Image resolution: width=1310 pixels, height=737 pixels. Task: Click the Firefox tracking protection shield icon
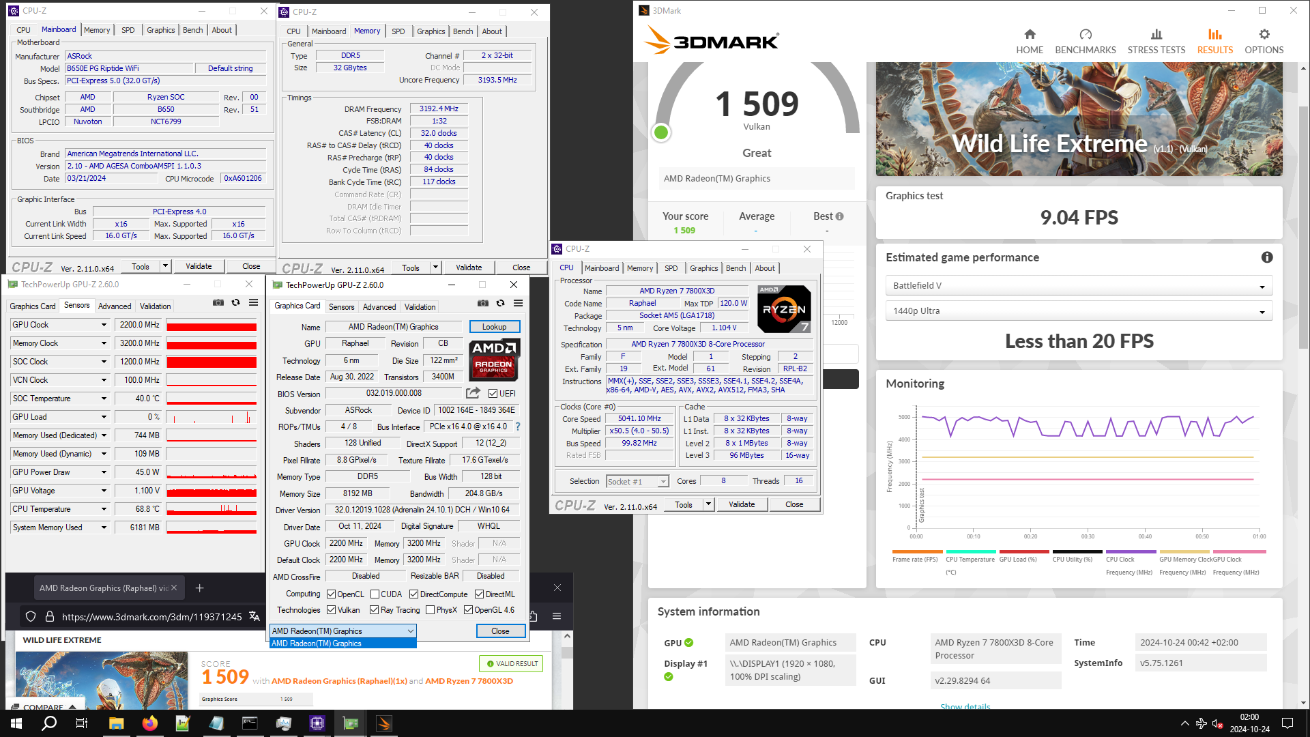(x=31, y=616)
